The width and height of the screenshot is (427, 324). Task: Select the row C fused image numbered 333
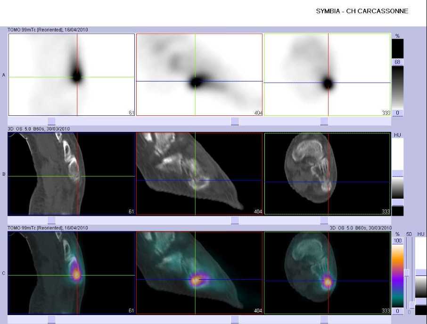327,273
